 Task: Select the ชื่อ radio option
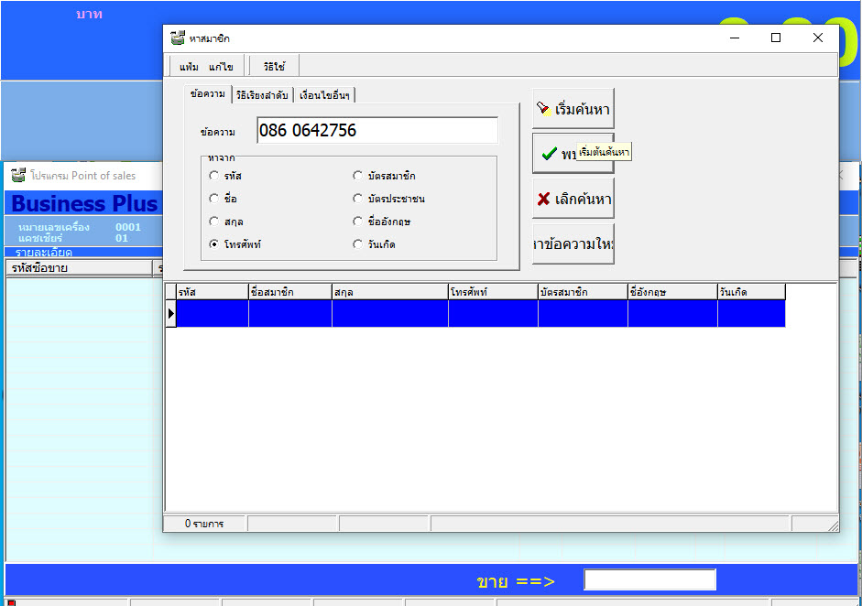point(214,199)
